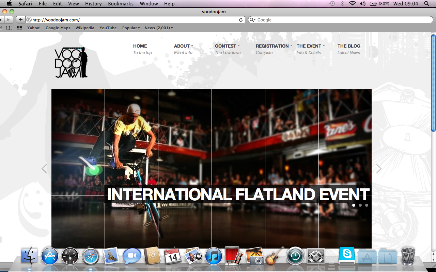Go to THE BLOG link

(x=348, y=46)
